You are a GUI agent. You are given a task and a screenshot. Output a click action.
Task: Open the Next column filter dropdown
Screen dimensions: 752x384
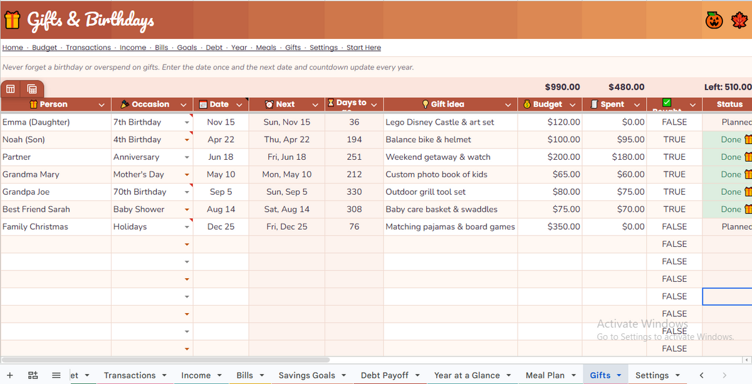(x=315, y=105)
